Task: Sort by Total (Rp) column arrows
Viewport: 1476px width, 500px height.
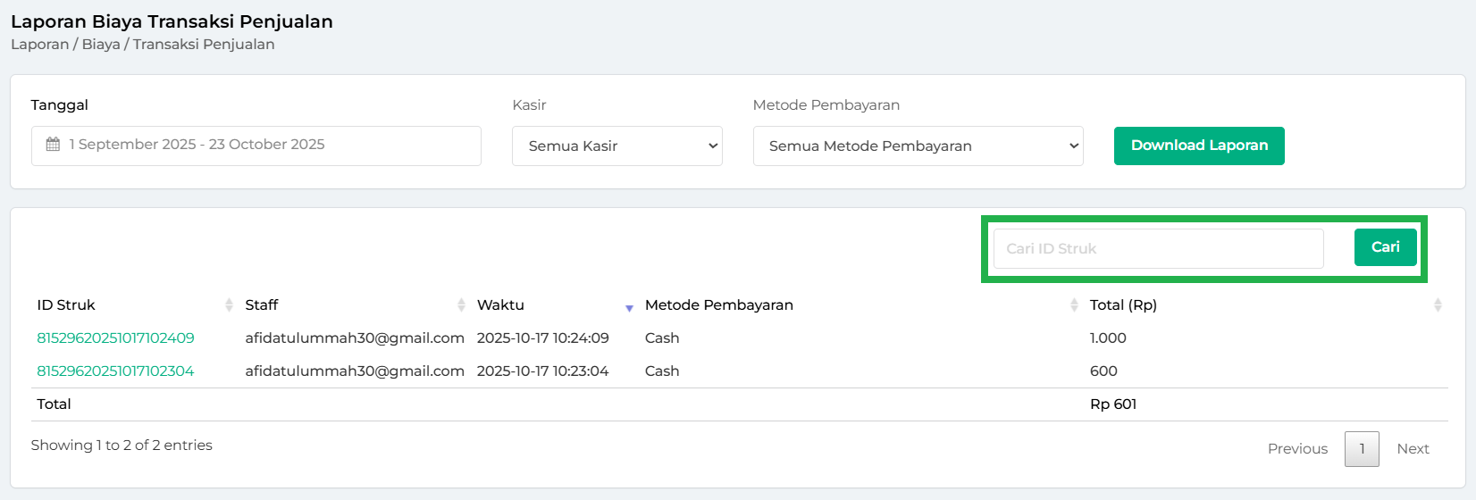Action: tap(1438, 305)
